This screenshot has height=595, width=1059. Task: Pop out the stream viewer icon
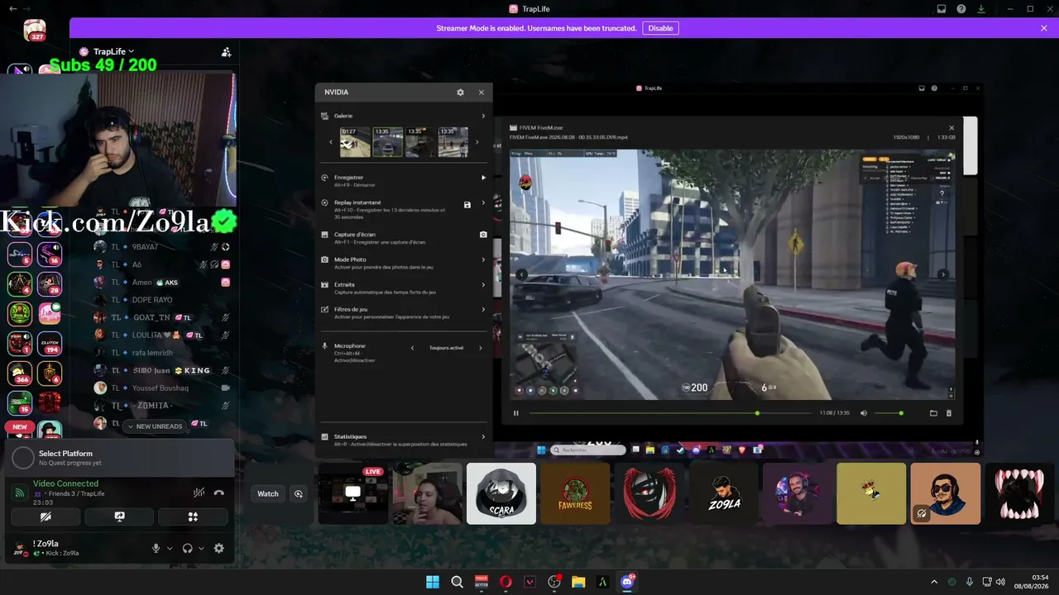[299, 493]
